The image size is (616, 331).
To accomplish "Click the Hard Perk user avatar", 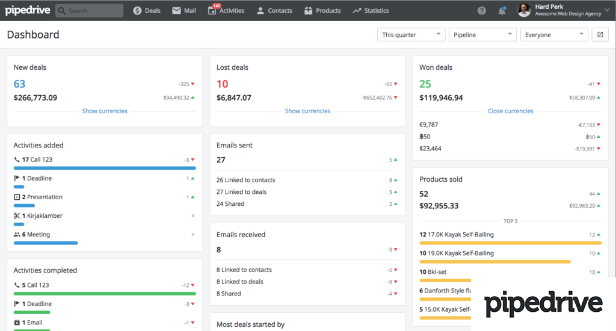I will [524, 10].
